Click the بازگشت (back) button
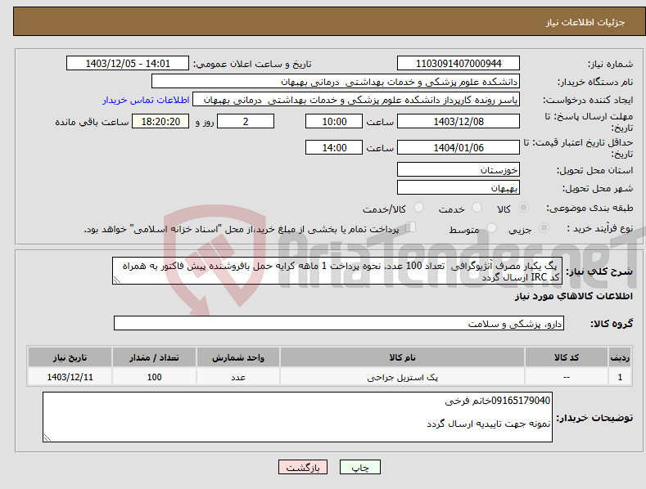The width and height of the screenshot is (646, 489). [303, 467]
